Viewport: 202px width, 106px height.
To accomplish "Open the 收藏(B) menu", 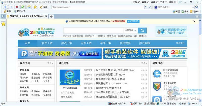I will point(155,2).
